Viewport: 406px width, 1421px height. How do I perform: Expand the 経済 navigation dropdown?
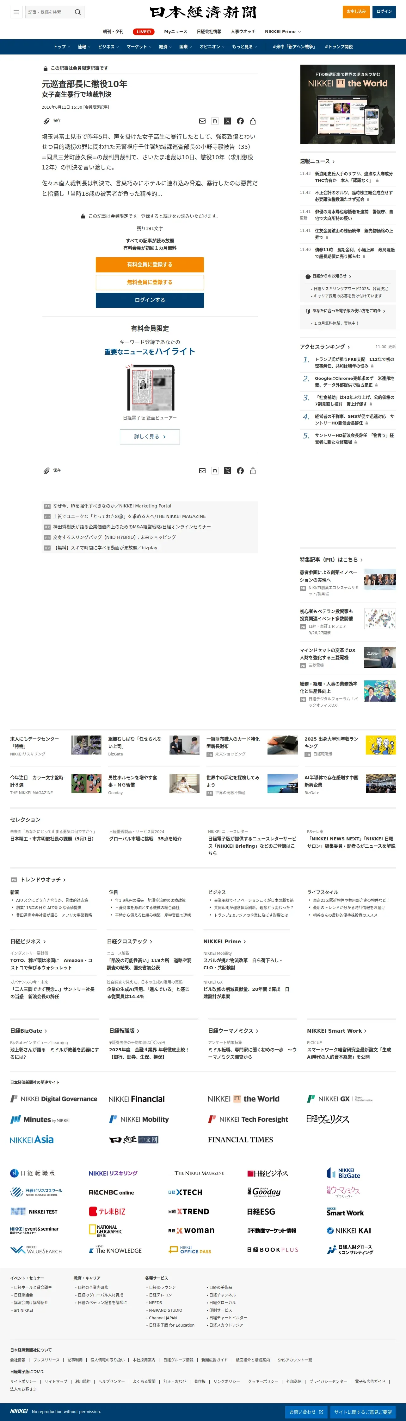coord(165,47)
